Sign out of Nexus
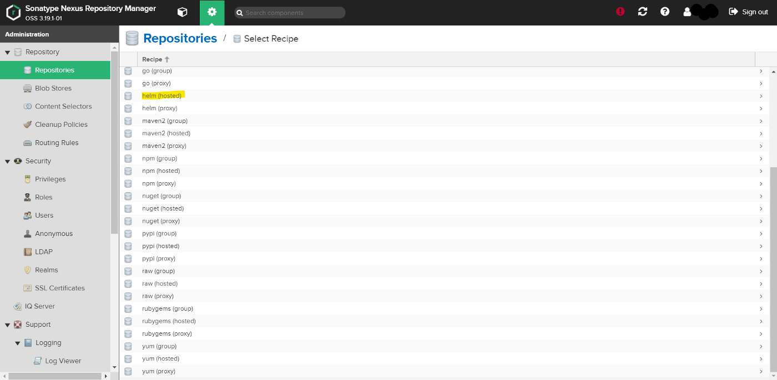This screenshot has height=380, width=777. [748, 12]
